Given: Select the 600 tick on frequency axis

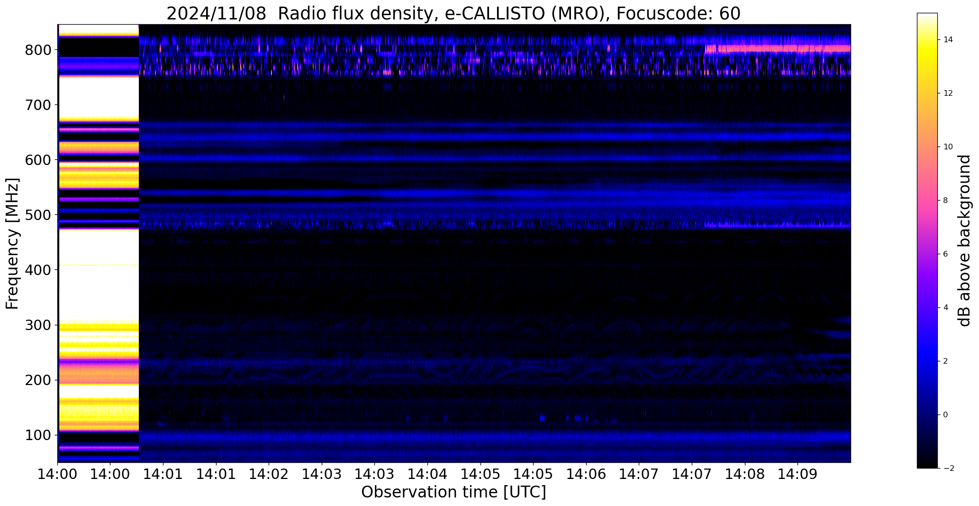Looking at the screenshot, I should point(37,160).
